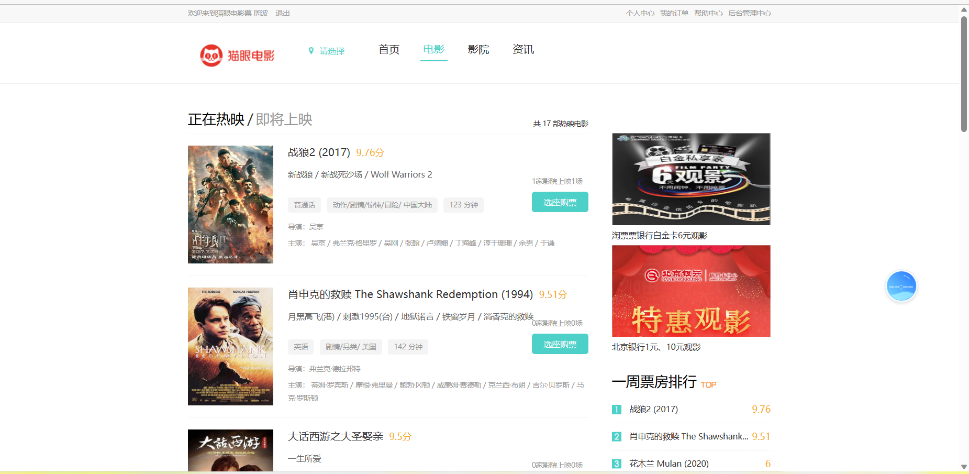Go to the 首页 tab
Screen dimensions: 969x474
pos(389,49)
